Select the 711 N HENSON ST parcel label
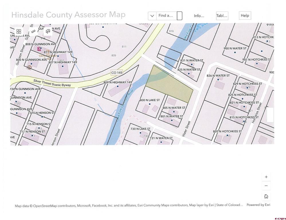The height and width of the screenshot is (220, 286). (x=32, y=131)
